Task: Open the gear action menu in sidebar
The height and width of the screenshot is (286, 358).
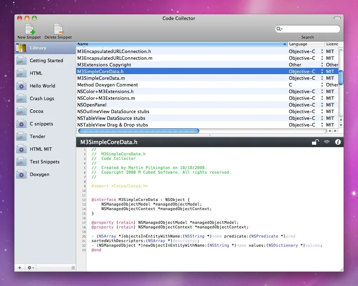Action: coord(31,268)
